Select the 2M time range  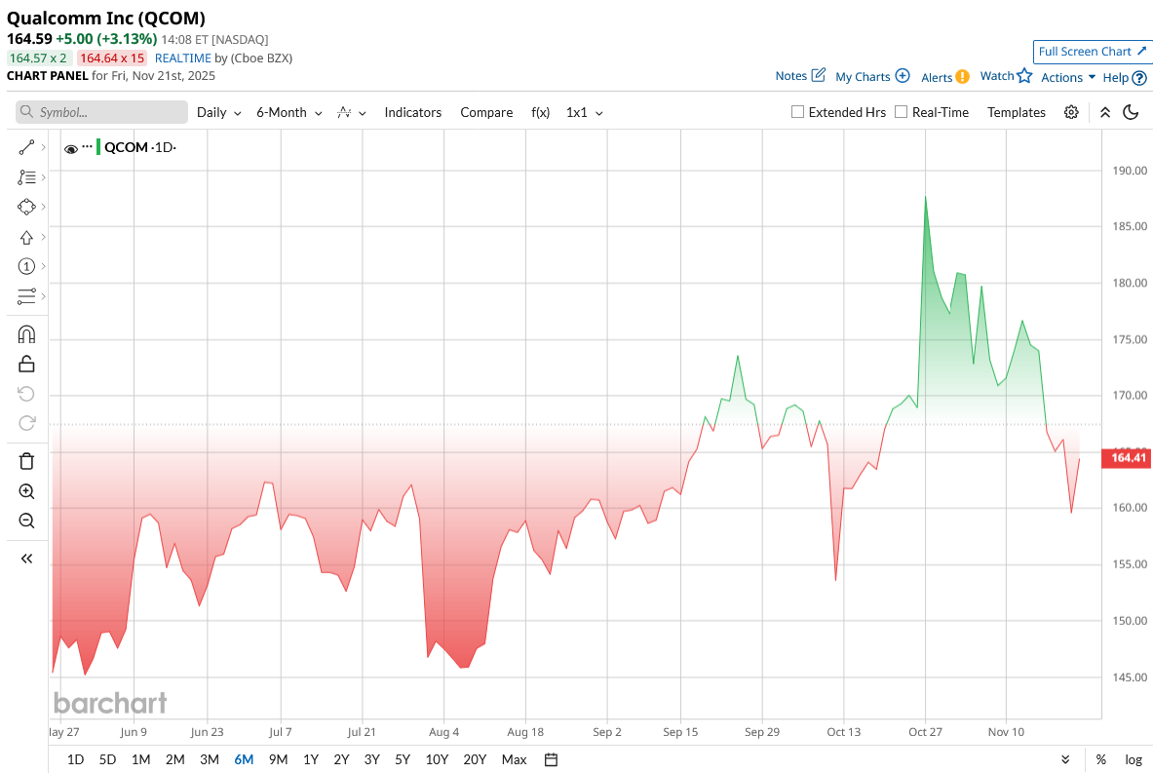[x=175, y=759]
